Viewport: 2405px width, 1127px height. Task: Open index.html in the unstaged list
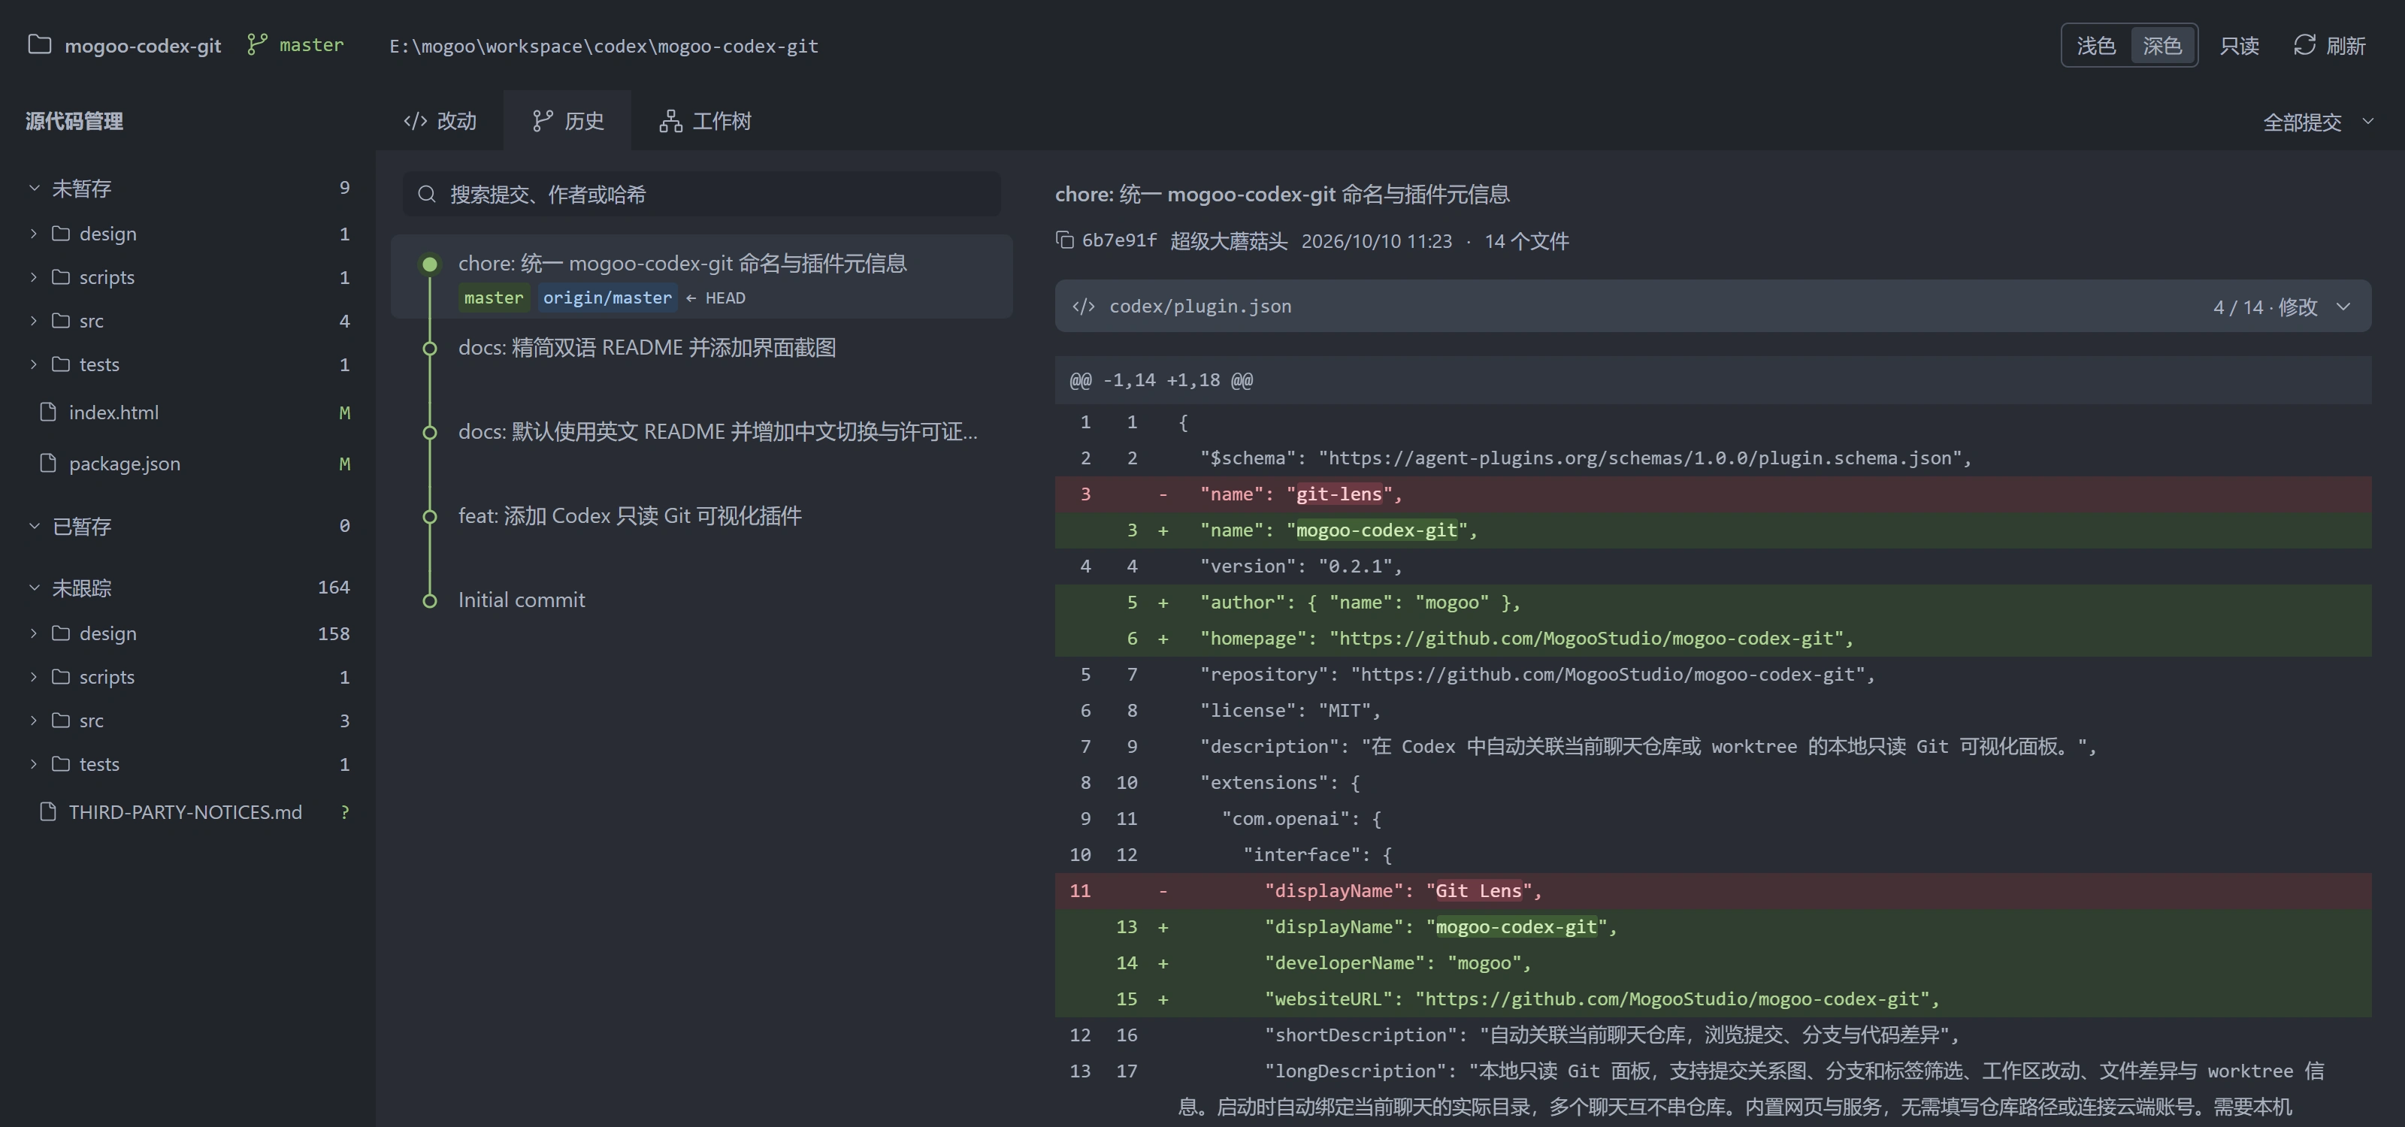pyautogui.click(x=189, y=412)
